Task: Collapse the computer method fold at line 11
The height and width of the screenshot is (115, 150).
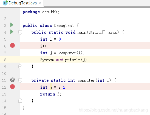Action: (x=20, y=80)
